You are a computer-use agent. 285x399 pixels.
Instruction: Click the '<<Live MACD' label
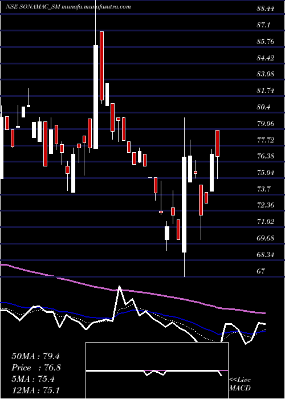(240, 384)
